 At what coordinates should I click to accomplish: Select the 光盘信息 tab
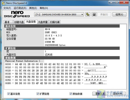31,22
